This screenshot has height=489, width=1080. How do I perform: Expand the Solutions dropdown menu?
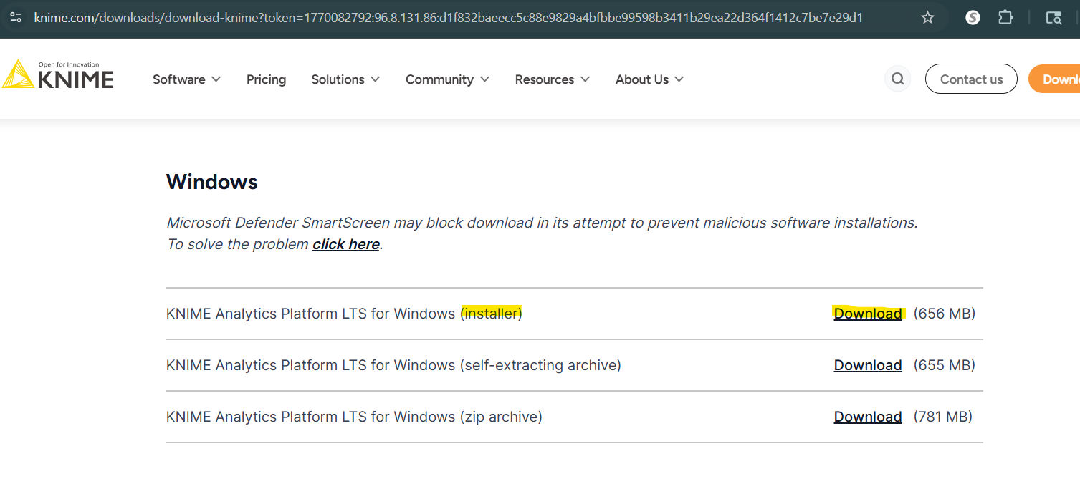[x=345, y=79]
